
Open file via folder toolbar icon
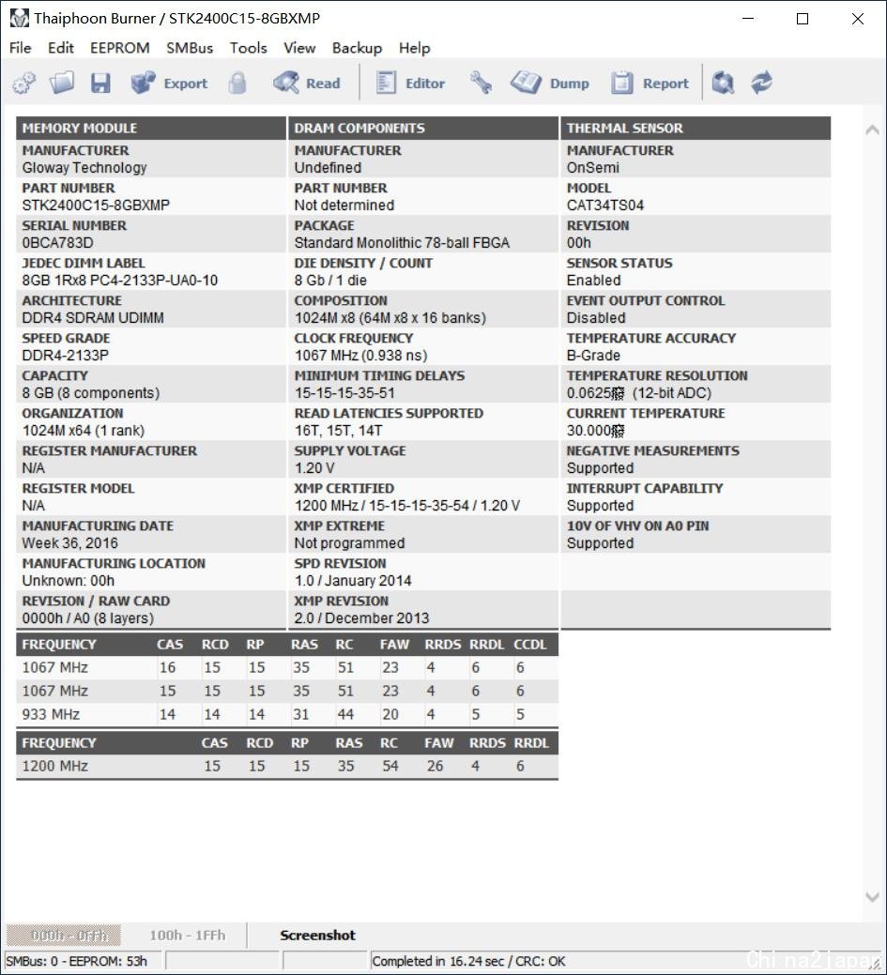tap(62, 82)
